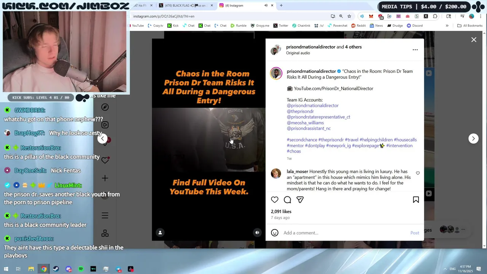The width and height of the screenshot is (487, 274).
Task: Open Telegram from the taskbar
Action: pyautogui.click(x=118, y=269)
